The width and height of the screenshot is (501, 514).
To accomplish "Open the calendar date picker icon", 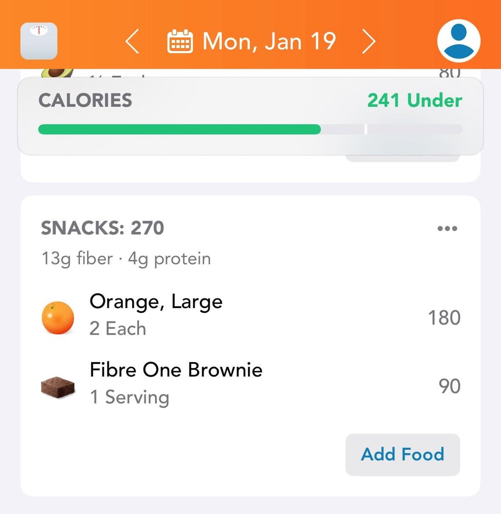I will pos(180,42).
